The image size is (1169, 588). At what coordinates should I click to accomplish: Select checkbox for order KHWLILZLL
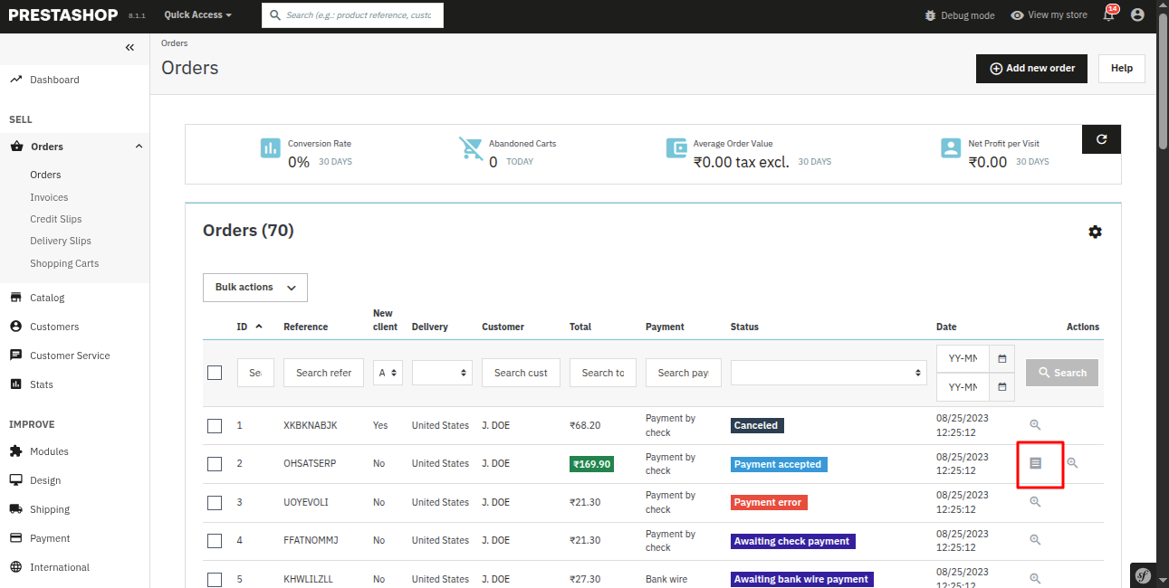pos(215,579)
